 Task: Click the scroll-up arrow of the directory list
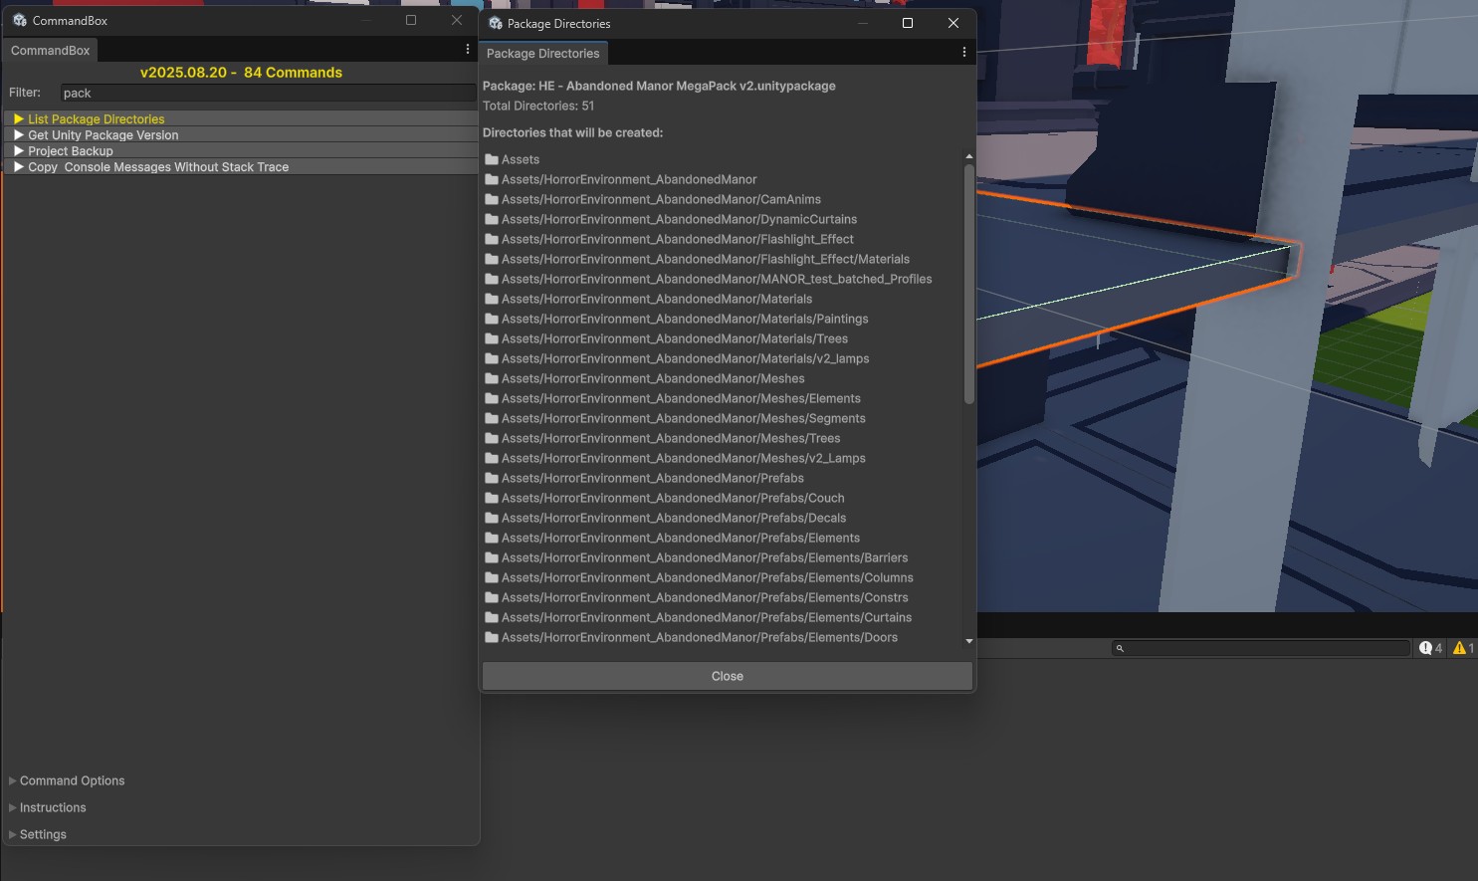click(x=969, y=157)
